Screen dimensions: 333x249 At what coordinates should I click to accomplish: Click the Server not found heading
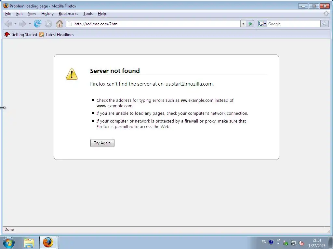[x=115, y=71]
